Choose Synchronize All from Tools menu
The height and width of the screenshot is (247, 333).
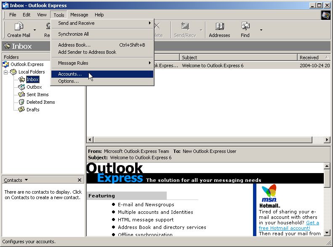(x=102, y=34)
